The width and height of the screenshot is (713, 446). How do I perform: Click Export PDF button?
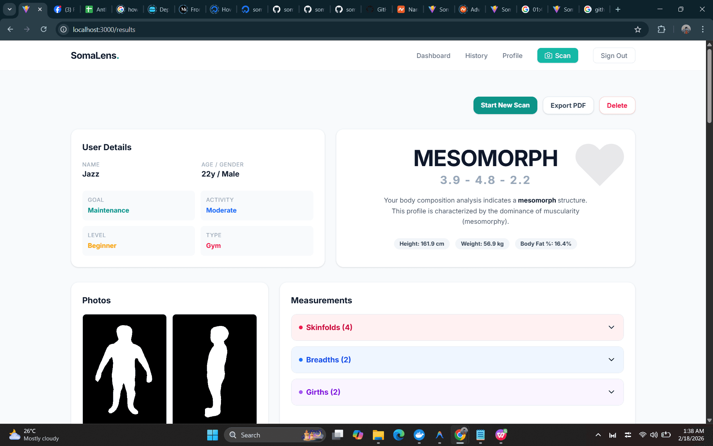(568, 105)
